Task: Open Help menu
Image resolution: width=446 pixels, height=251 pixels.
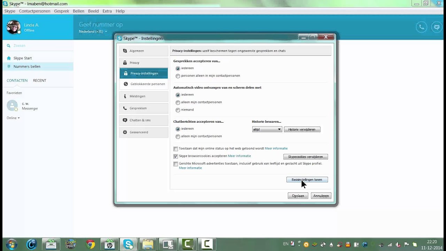Action: [x=120, y=11]
